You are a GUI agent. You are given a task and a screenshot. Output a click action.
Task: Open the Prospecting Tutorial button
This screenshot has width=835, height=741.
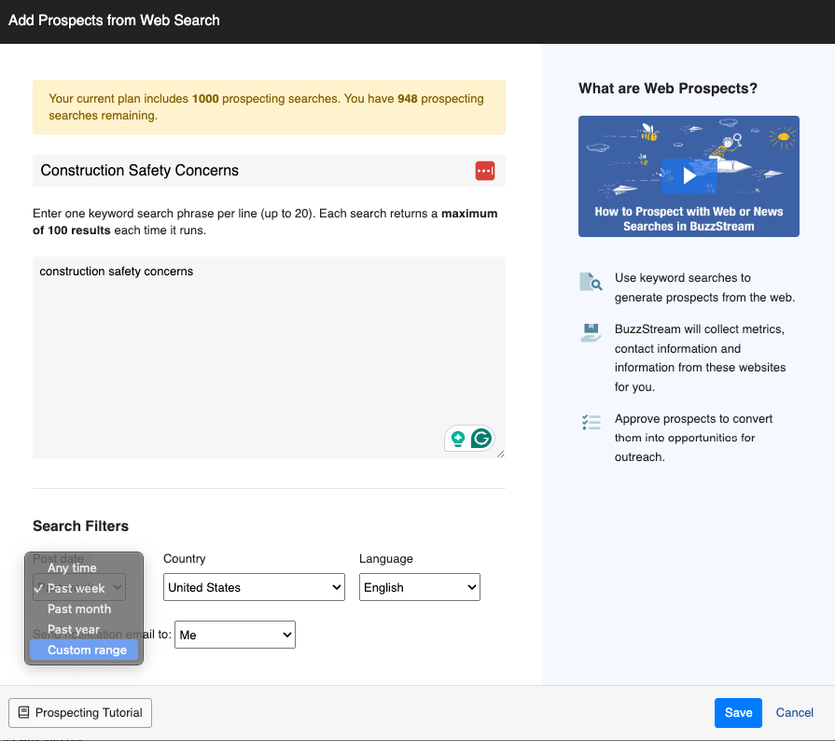pyautogui.click(x=80, y=713)
